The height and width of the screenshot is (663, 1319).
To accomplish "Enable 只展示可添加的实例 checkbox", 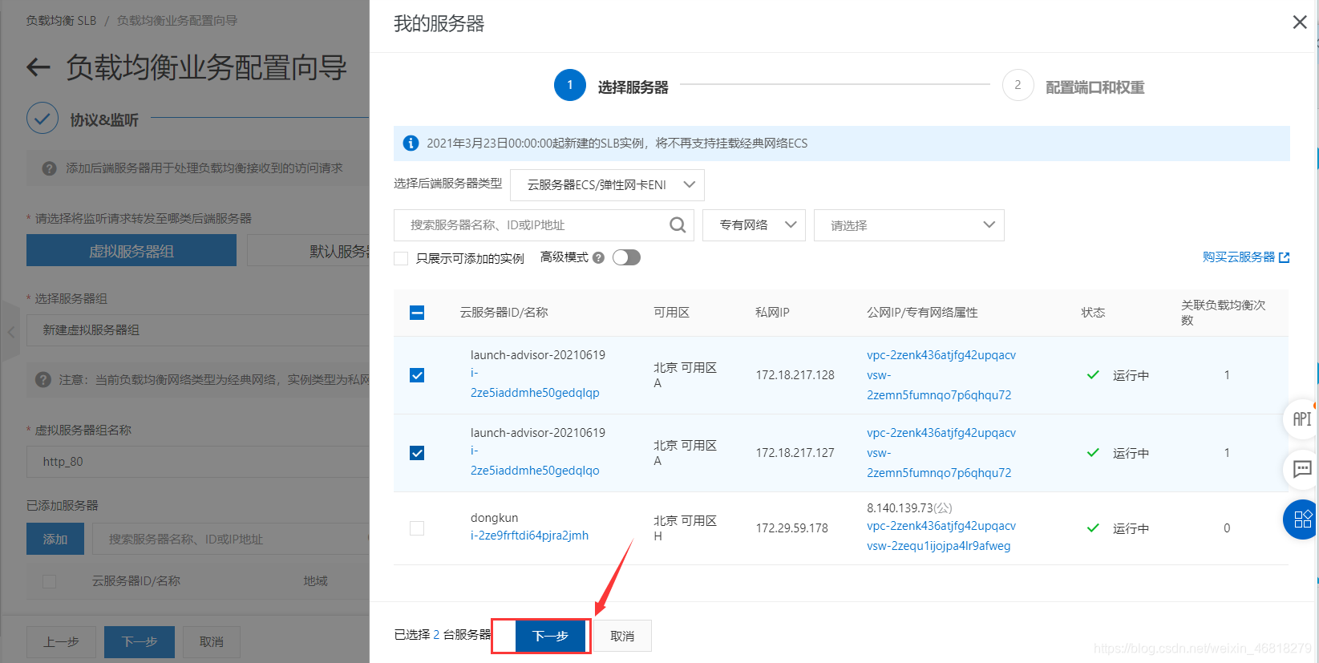I will pos(401,258).
